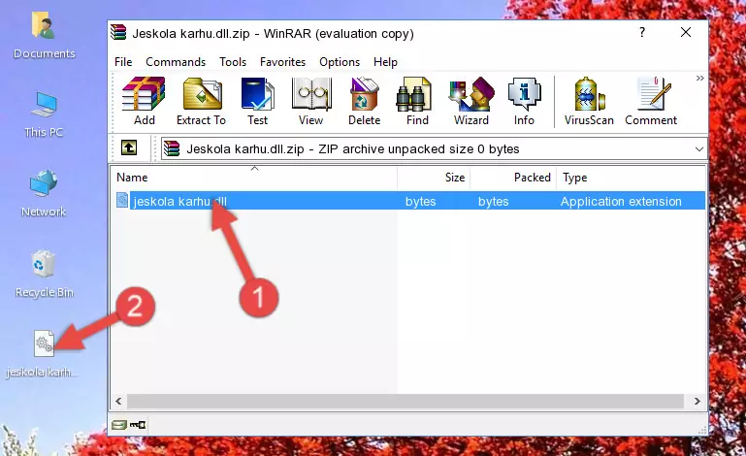Image resolution: width=746 pixels, height=456 pixels.
Task: Click the WinRAR title bar books icon
Action: [x=118, y=32]
